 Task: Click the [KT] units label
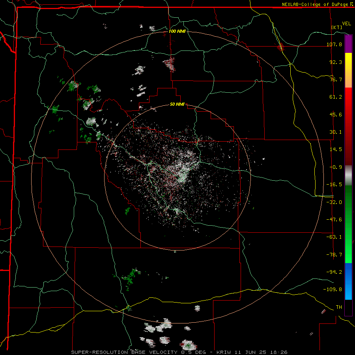(x=337, y=27)
